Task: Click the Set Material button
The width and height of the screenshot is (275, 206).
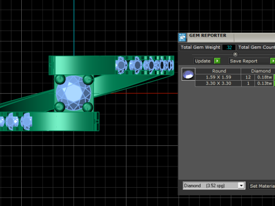Action: click(x=262, y=186)
